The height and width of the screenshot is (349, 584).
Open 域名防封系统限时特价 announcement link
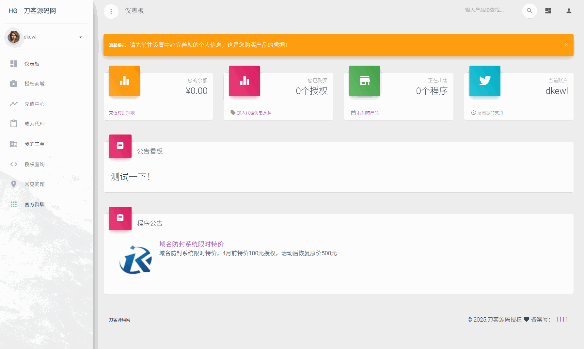[x=191, y=244]
